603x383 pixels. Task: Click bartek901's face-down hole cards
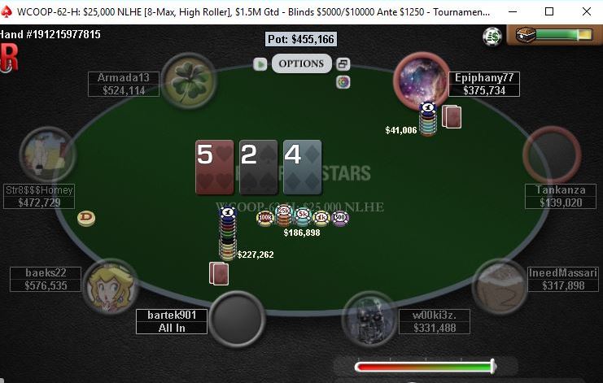[x=219, y=273]
